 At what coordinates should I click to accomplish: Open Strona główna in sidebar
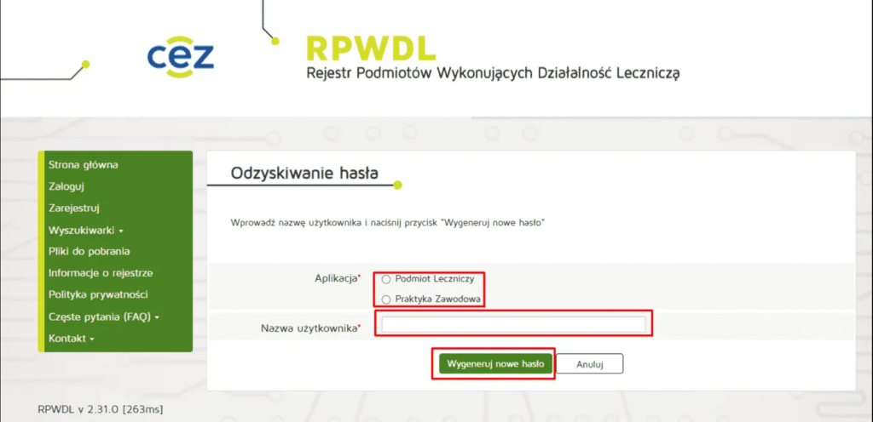[83, 165]
